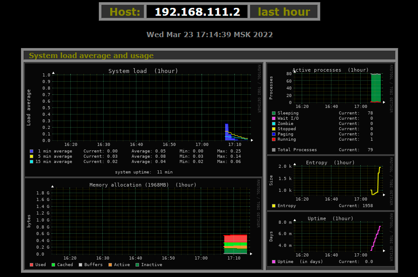Click the yellow 5 min average swatch
This screenshot has width=418, height=277.
coord(31,156)
